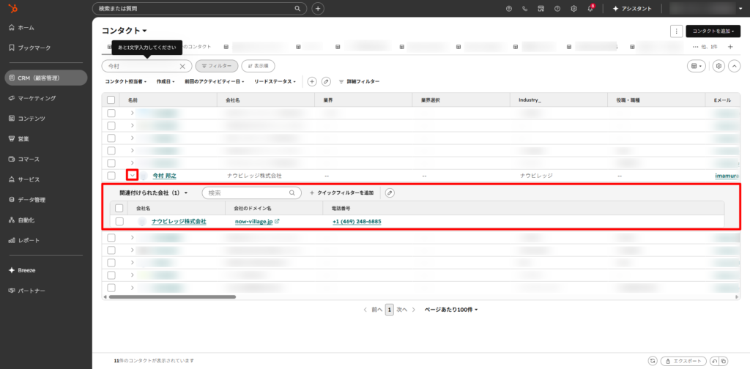Click the undo arrow icon in the footer
The height and width of the screenshot is (369, 750).
pos(714,361)
